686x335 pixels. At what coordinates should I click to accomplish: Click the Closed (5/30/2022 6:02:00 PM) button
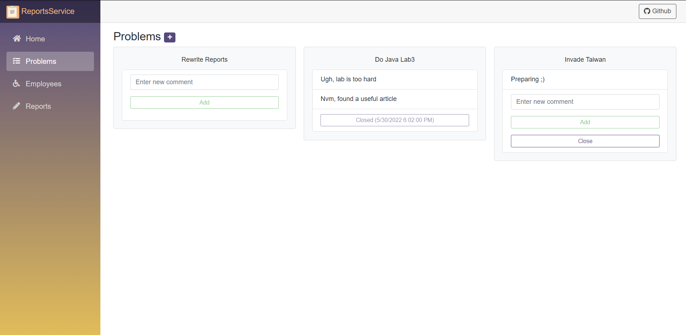(x=395, y=120)
